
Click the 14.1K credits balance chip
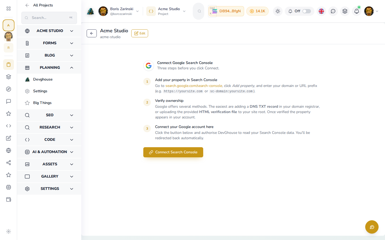coord(257,11)
